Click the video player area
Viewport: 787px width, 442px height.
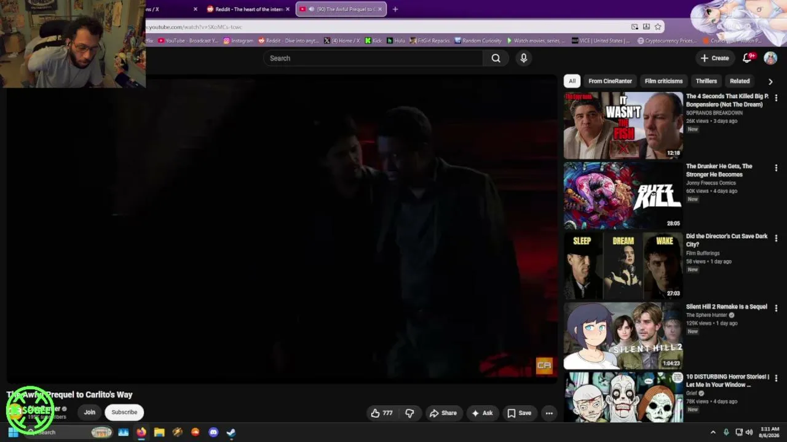282,229
